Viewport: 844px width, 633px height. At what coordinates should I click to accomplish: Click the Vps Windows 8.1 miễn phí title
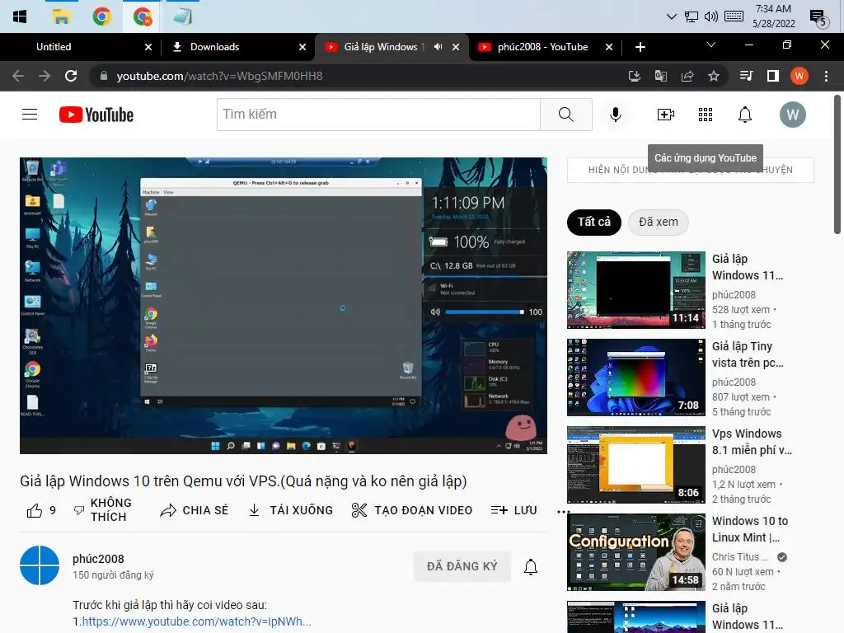tap(752, 442)
